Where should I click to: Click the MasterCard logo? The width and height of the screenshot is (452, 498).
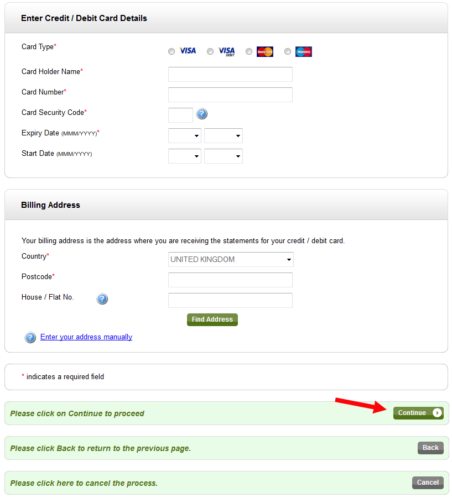265,51
